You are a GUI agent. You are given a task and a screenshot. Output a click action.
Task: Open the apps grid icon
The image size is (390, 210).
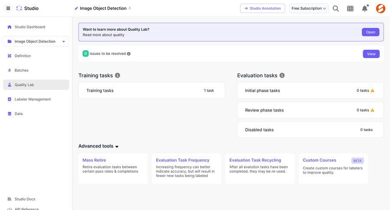pyautogui.click(x=350, y=9)
